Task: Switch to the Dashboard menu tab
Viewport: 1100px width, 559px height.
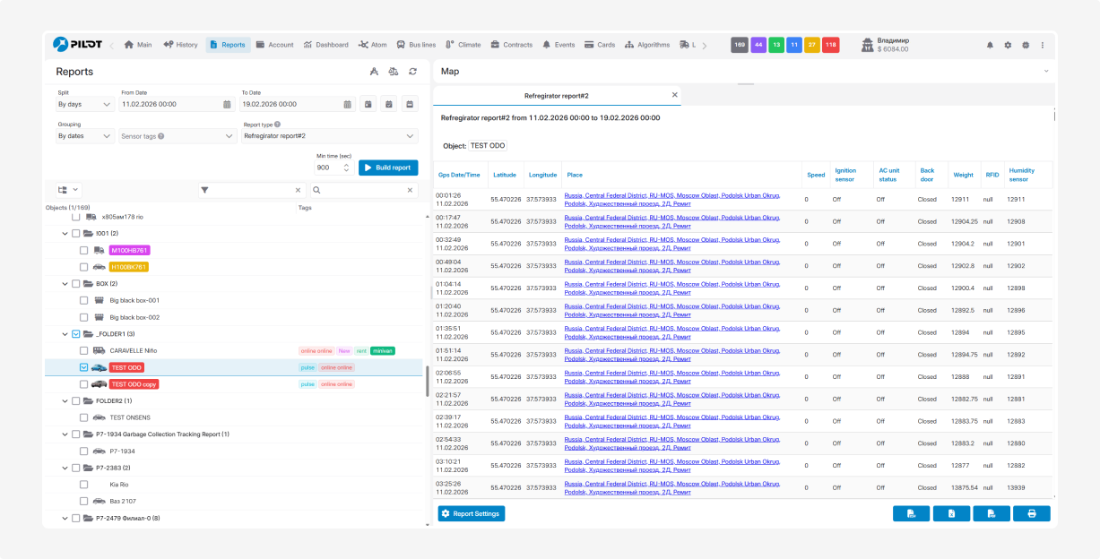Action: click(325, 45)
